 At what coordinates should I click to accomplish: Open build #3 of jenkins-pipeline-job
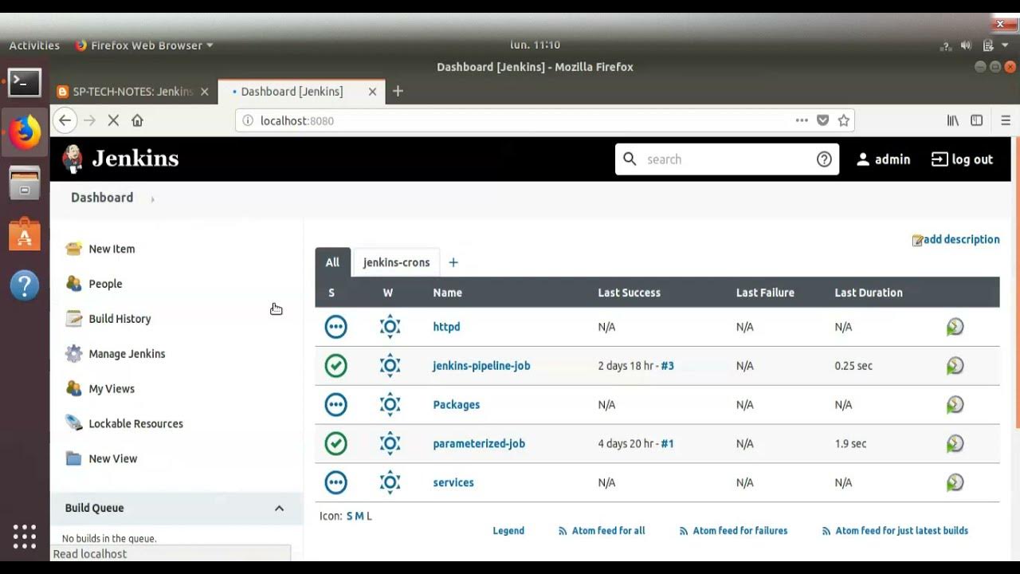667,366
